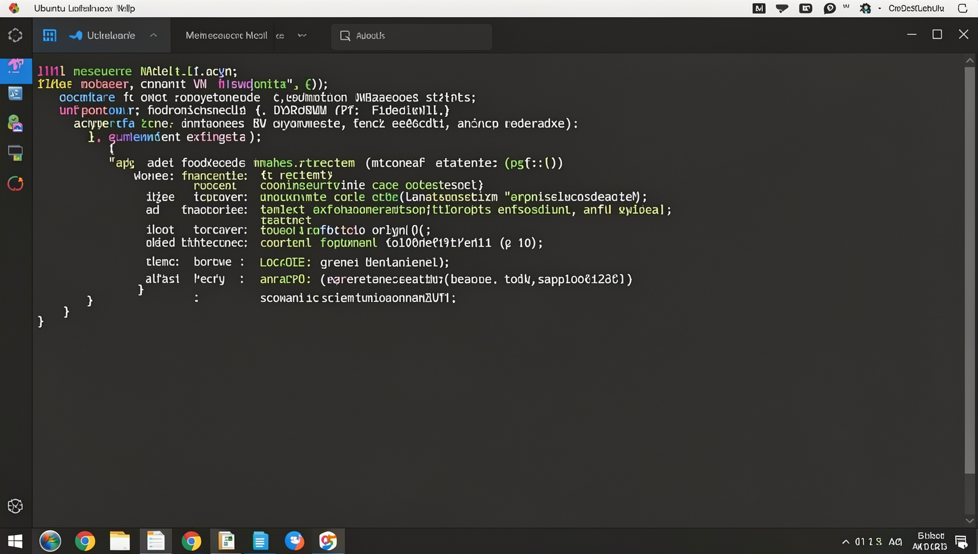The image size is (978, 554).
Task: Open the Windows Start button
Action: pyautogui.click(x=15, y=541)
